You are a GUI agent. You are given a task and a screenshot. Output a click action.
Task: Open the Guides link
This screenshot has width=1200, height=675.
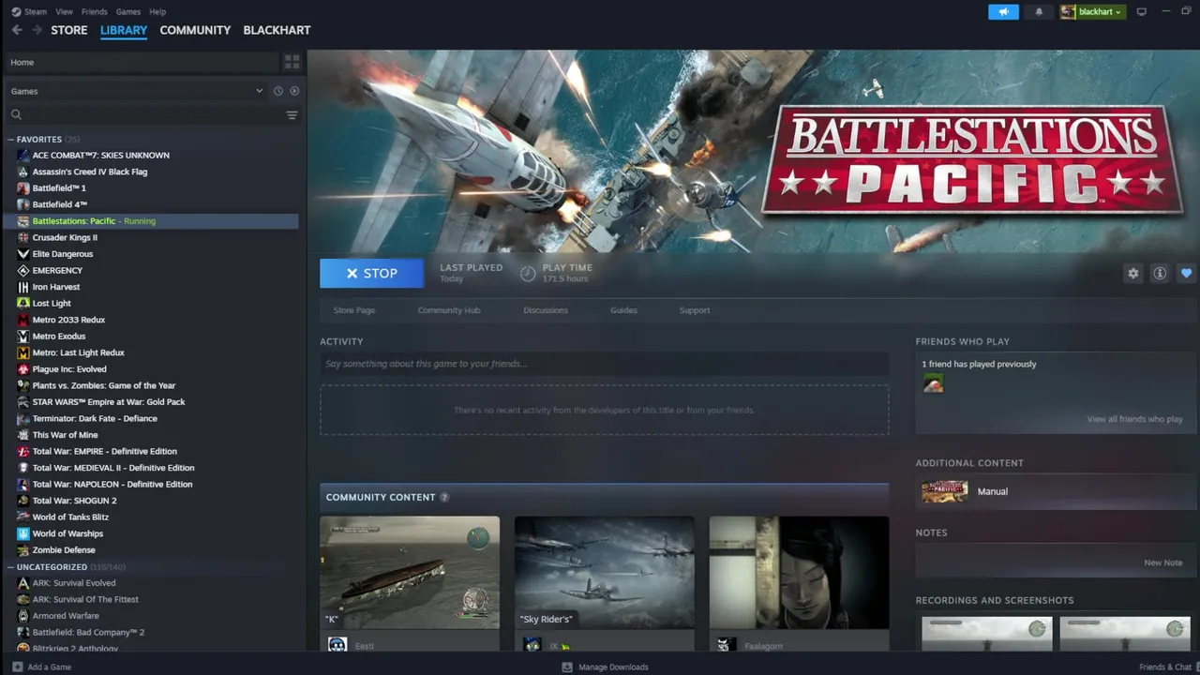pyautogui.click(x=623, y=310)
